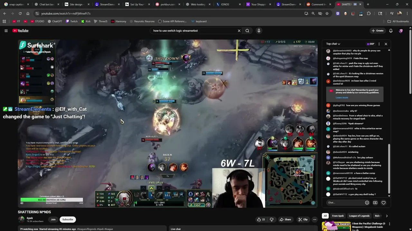This screenshot has width=412, height=231.
Task: Reload the page in browser toolbar
Action: tap(20, 13)
